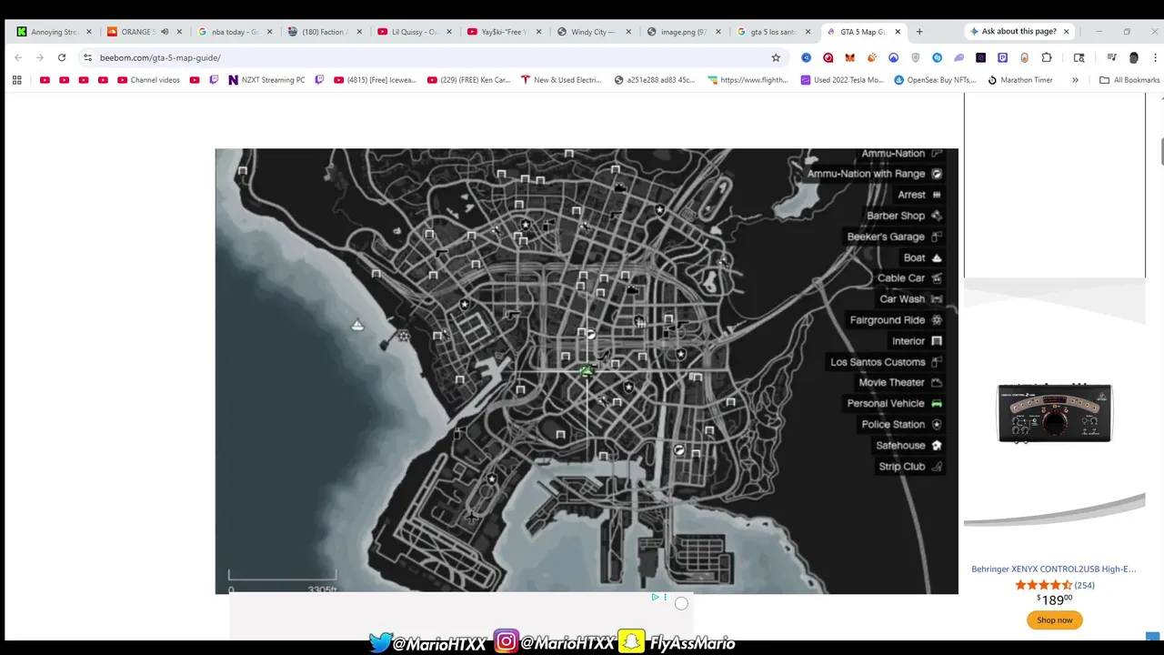Go back to the previous page

[x=18, y=57]
